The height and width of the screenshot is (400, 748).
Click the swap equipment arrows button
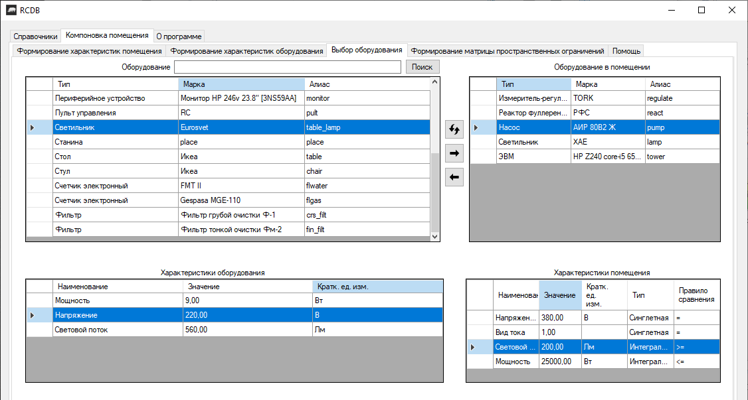[454, 129]
